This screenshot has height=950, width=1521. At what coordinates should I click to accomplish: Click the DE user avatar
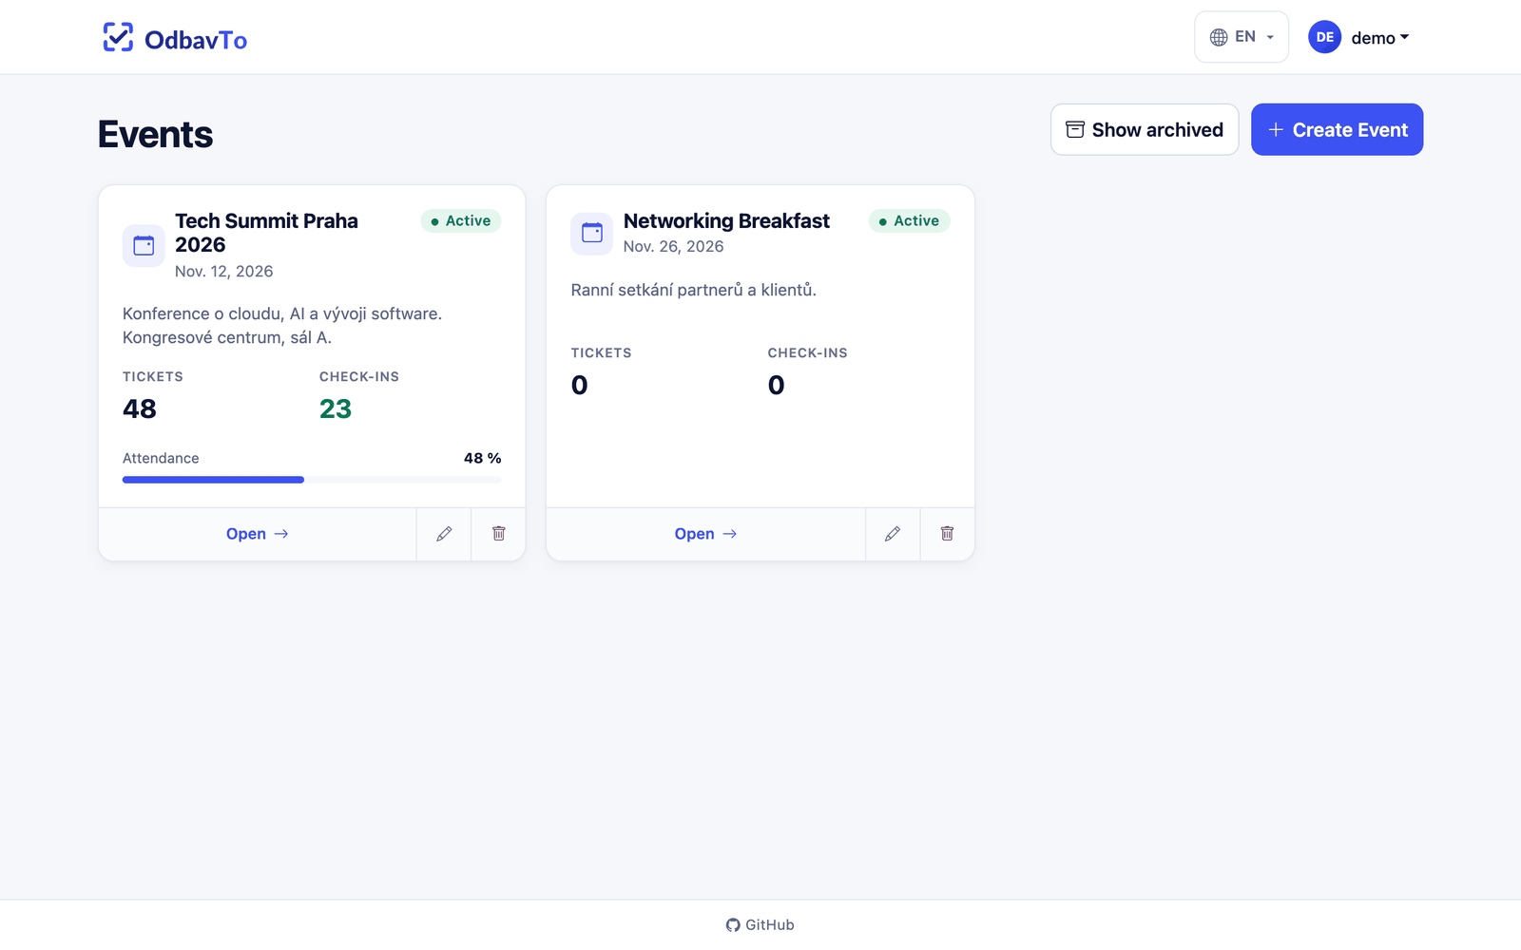[x=1325, y=37]
